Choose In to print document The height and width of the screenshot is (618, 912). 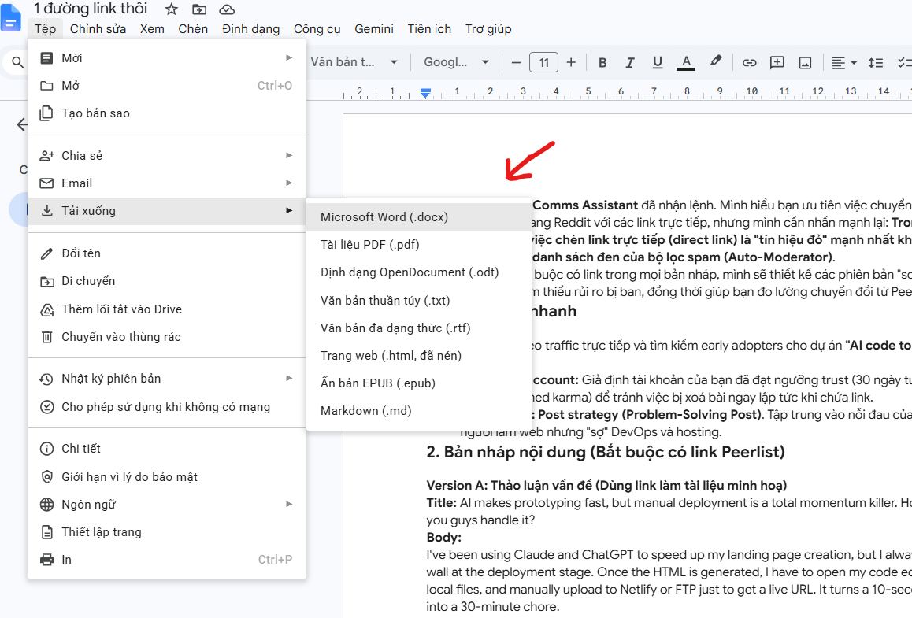tap(167, 559)
